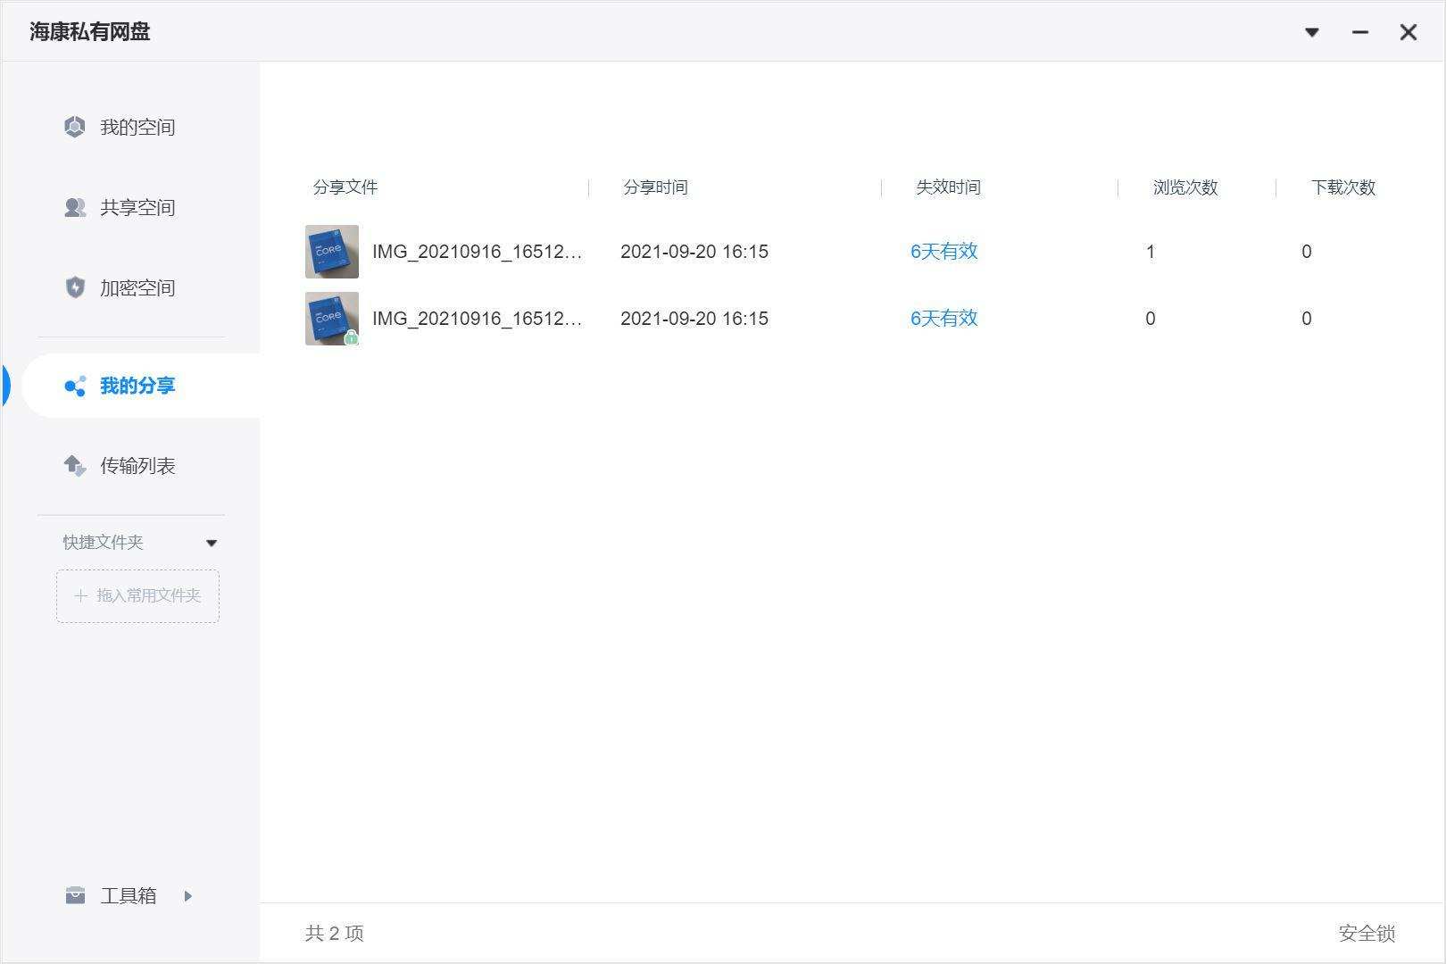
Task: Click the divider between 分享时间 and 失效时间
Action: pyautogui.click(x=880, y=188)
